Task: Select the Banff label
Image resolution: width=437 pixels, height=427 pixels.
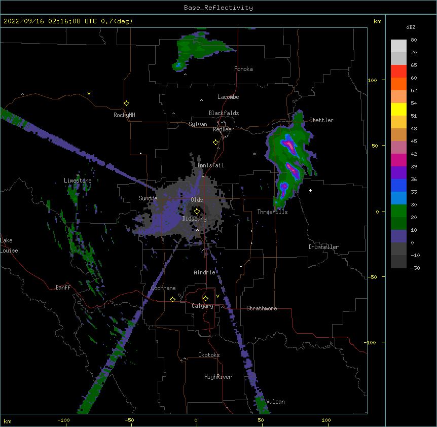Action: tap(63, 288)
